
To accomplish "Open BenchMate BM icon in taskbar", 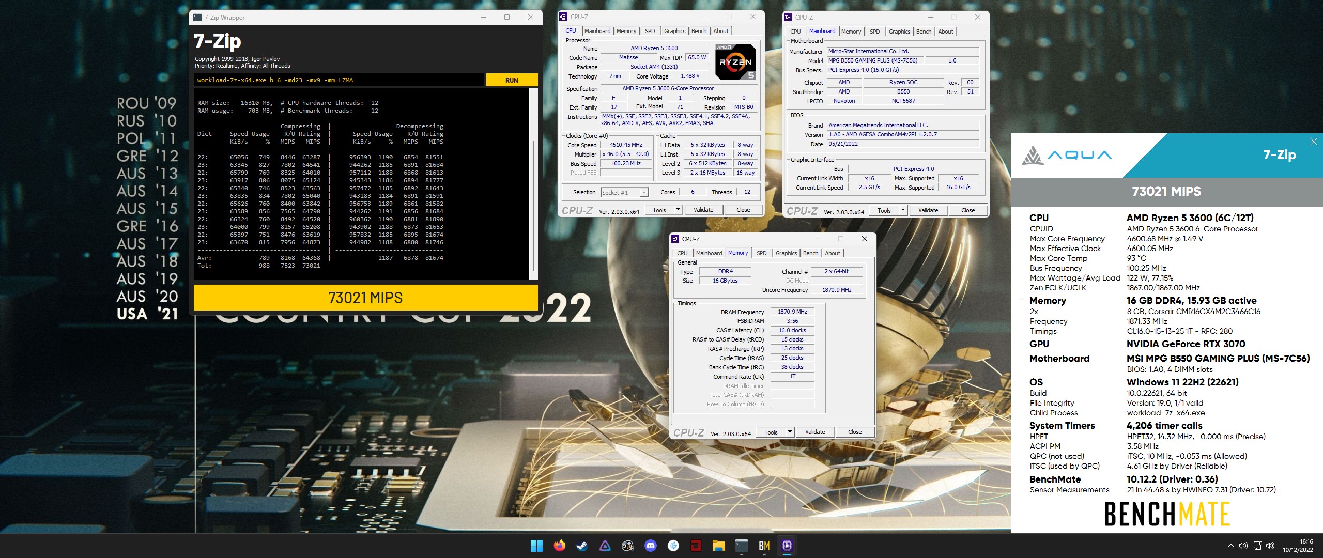I will 764,546.
